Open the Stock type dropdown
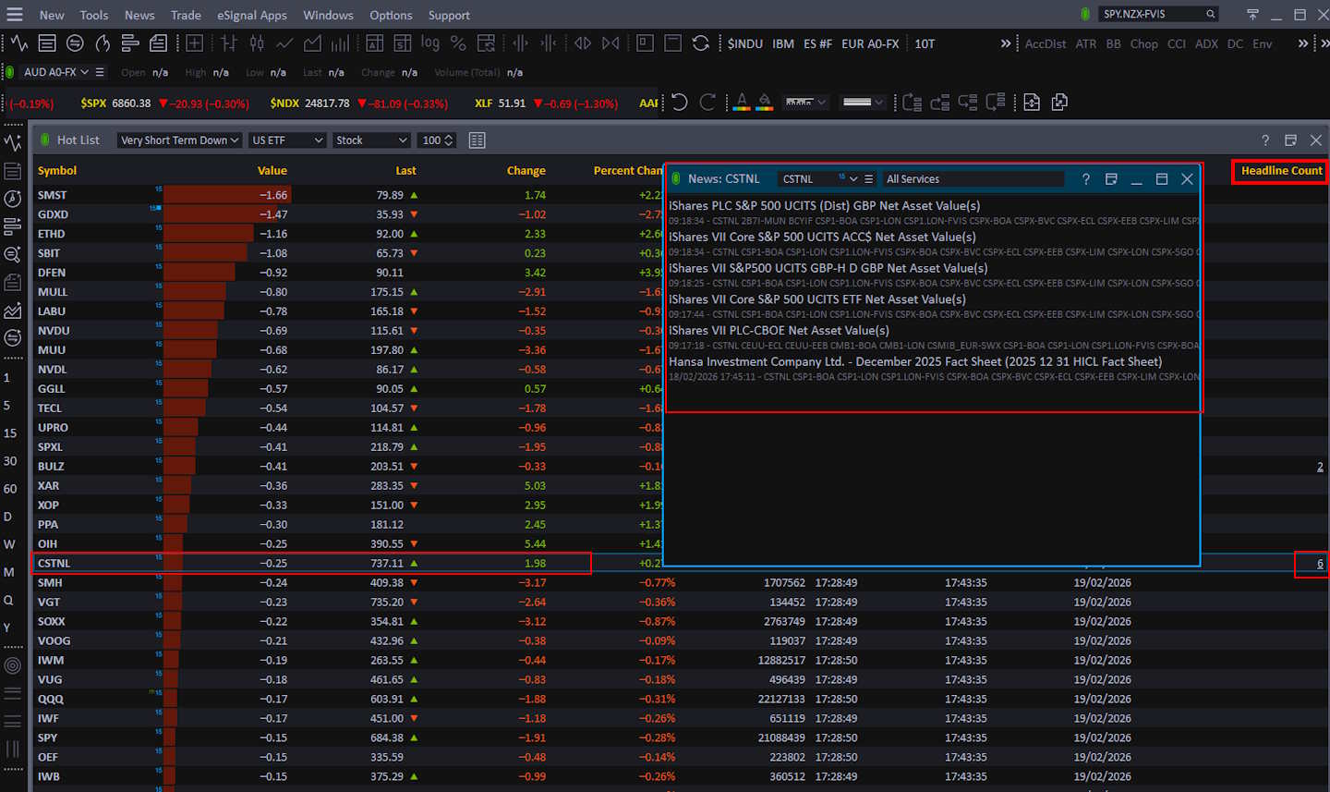The image size is (1330, 792). [371, 140]
